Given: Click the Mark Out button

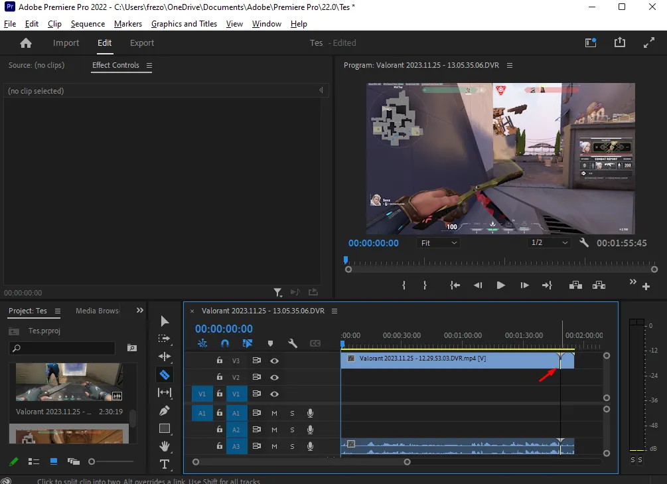Looking at the screenshot, I should pos(425,285).
